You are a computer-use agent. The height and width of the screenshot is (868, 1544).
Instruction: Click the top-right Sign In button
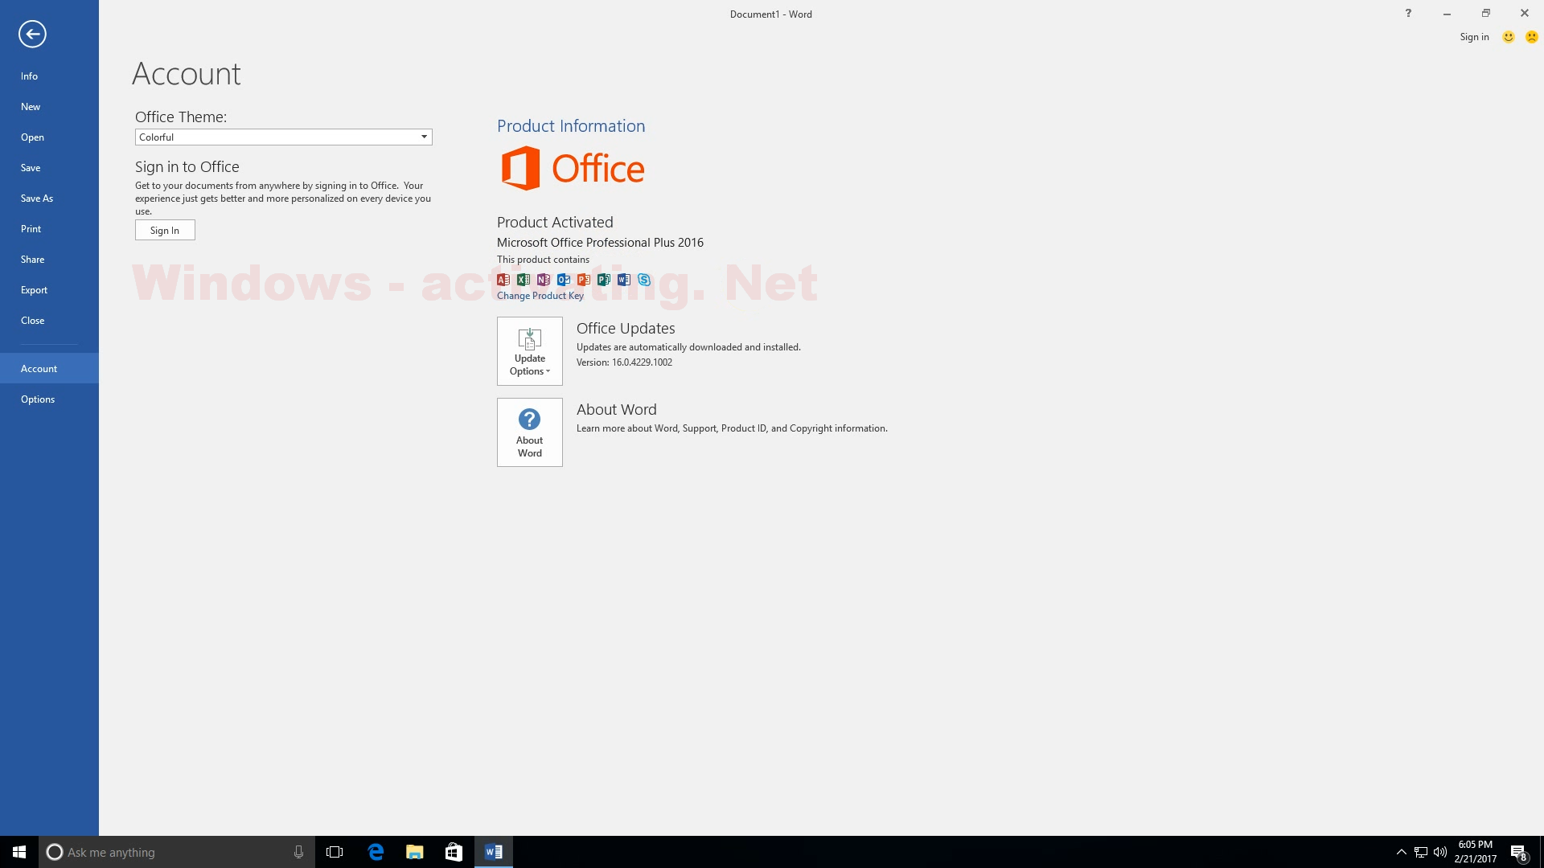pyautogui.click(x=1475, y=36)
